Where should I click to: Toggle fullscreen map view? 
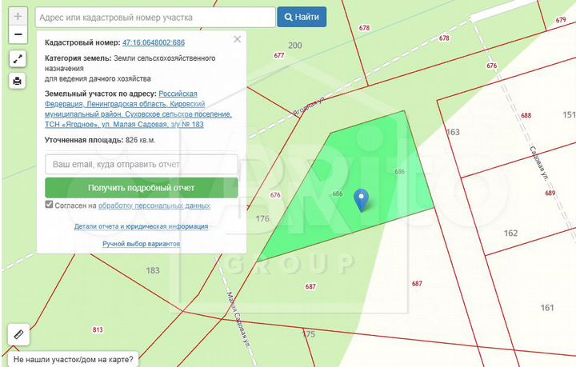coord(18,58)
